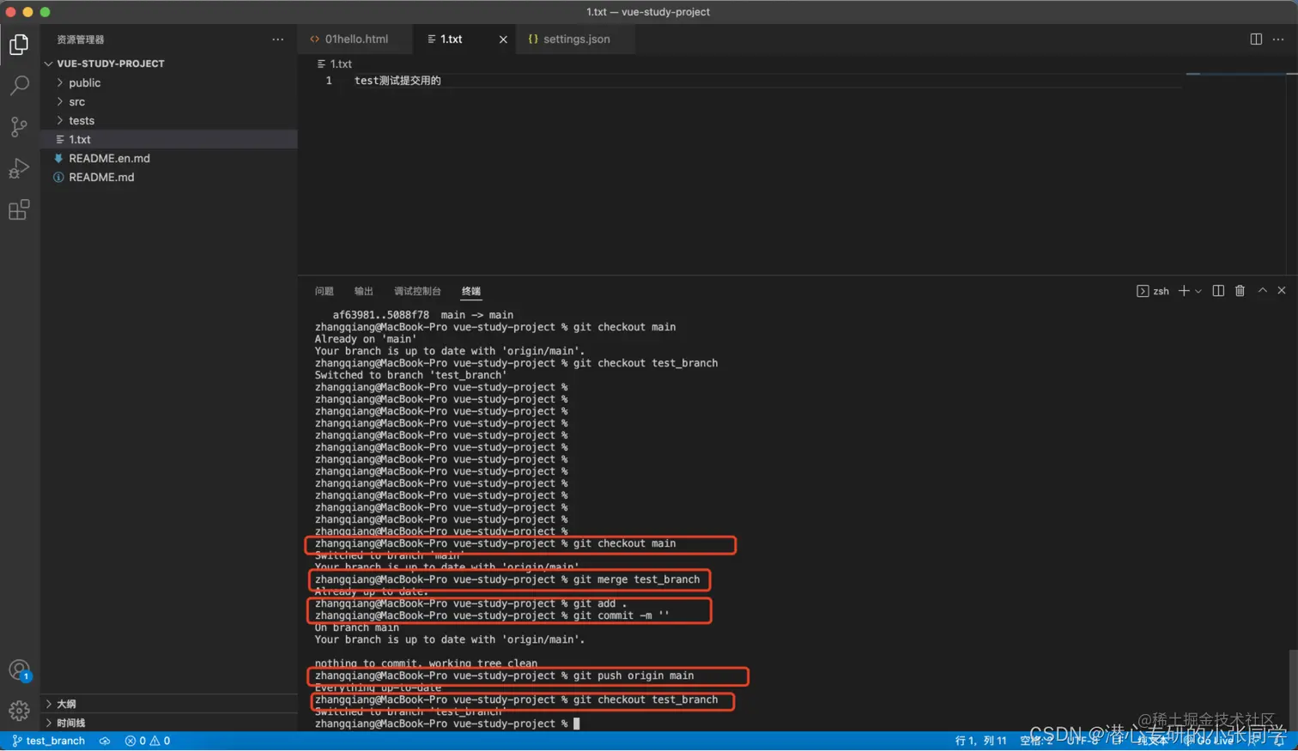Click the terminal scrollbar thumb

click(x=1293, y=689)
